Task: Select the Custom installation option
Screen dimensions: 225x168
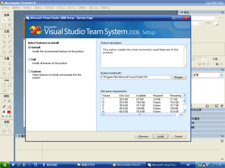Action: [30, 71]
